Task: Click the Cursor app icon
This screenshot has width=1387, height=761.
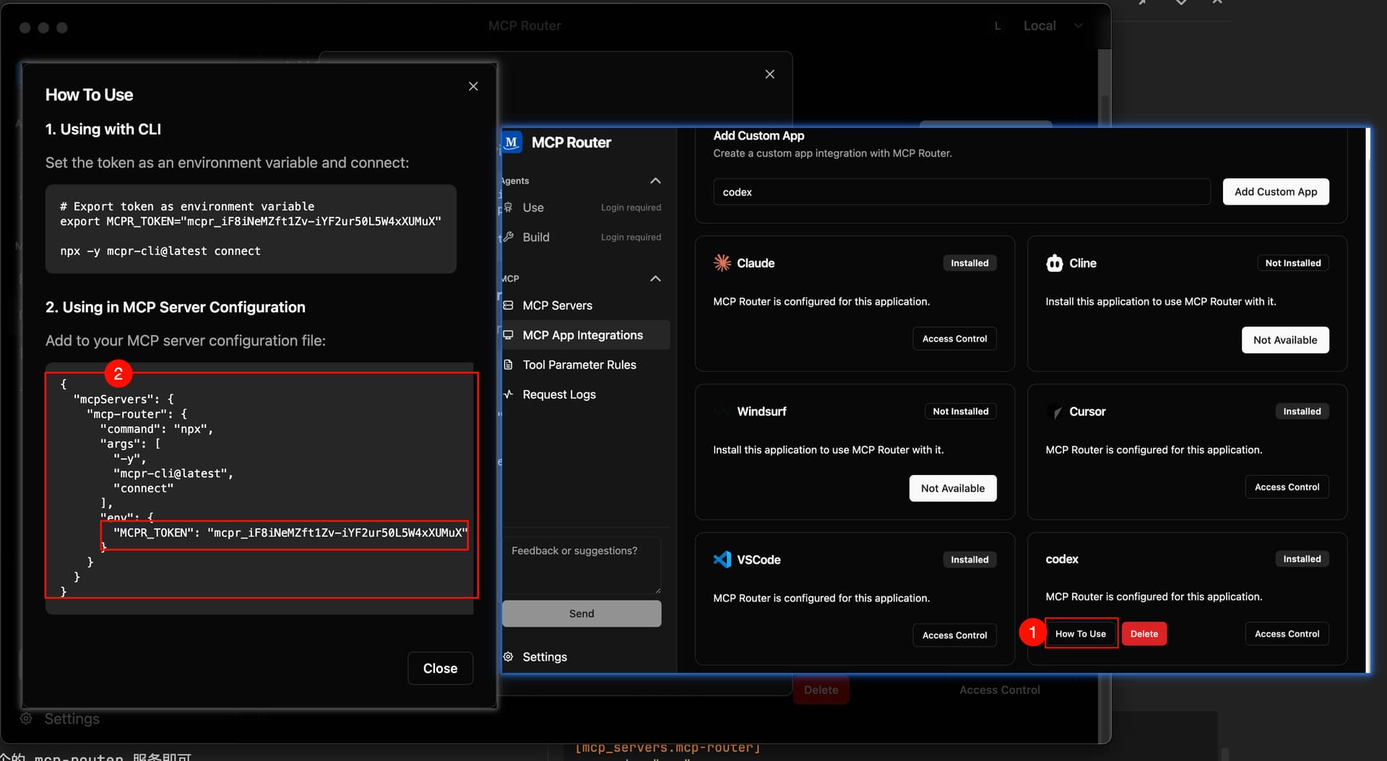Action: coord(1055,411)
